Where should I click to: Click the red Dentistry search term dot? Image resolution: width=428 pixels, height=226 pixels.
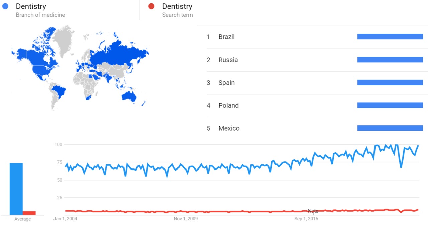pyautogui.click(x=151, y=6)
